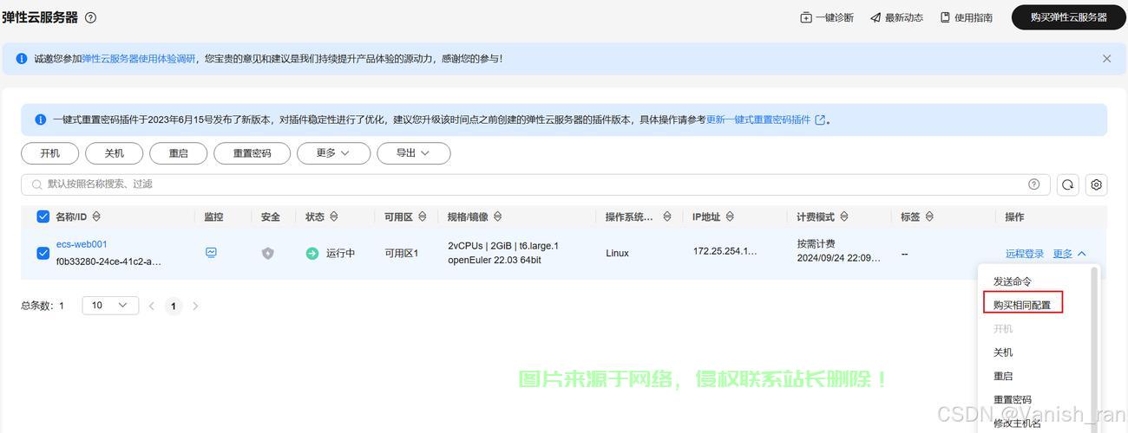Select 重置密码 from the row menu
1128x433 pixels.
click(1013, 400)
